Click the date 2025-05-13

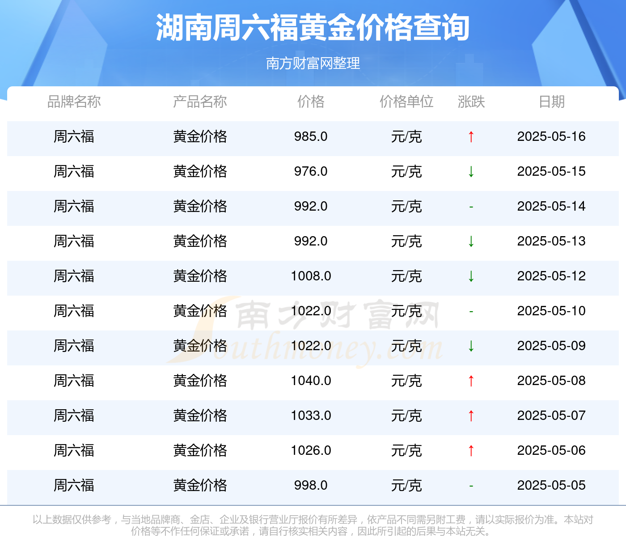point(551,241)
